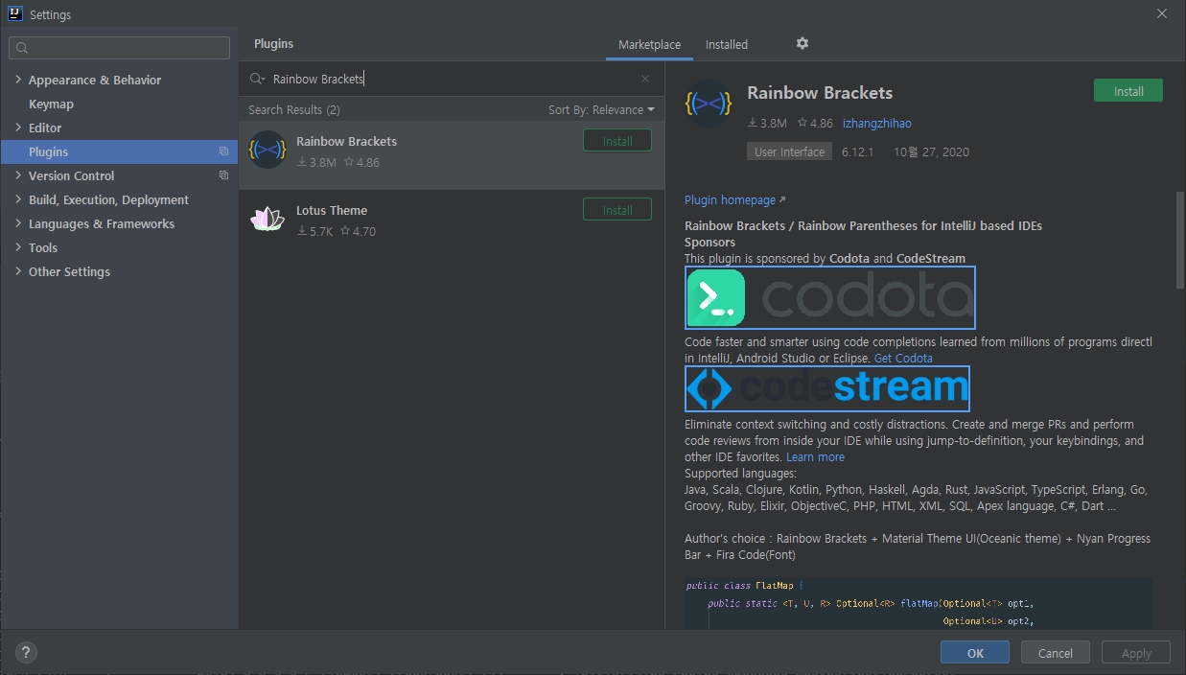Open the Plugin homepage link
This screenshot has height=675, width=1186.
[x=734, y=199]
